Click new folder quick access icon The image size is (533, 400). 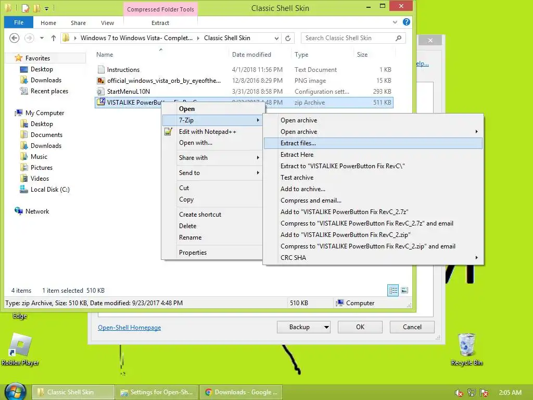click(x=37, y=8)
